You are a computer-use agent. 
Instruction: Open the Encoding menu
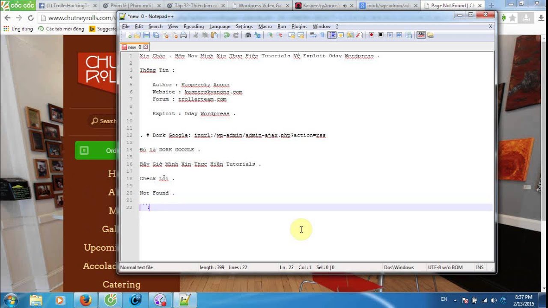(x=194, y=27)
